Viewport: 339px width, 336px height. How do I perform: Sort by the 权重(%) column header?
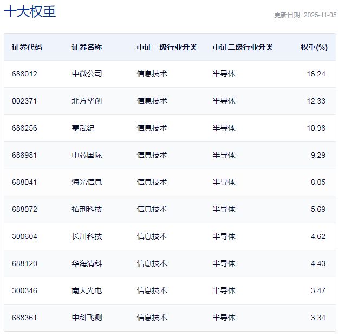pos(314,47)
